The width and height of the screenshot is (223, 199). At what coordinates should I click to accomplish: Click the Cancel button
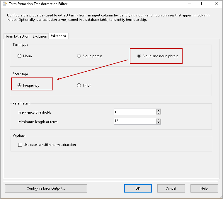click(x=171, y=188)
